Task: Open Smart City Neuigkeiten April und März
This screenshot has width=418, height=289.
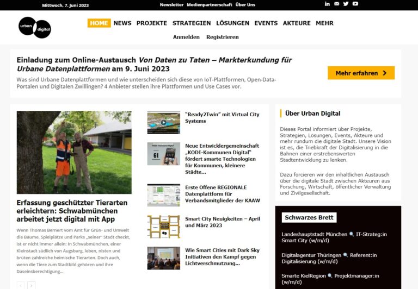Action: coord(223,222)
